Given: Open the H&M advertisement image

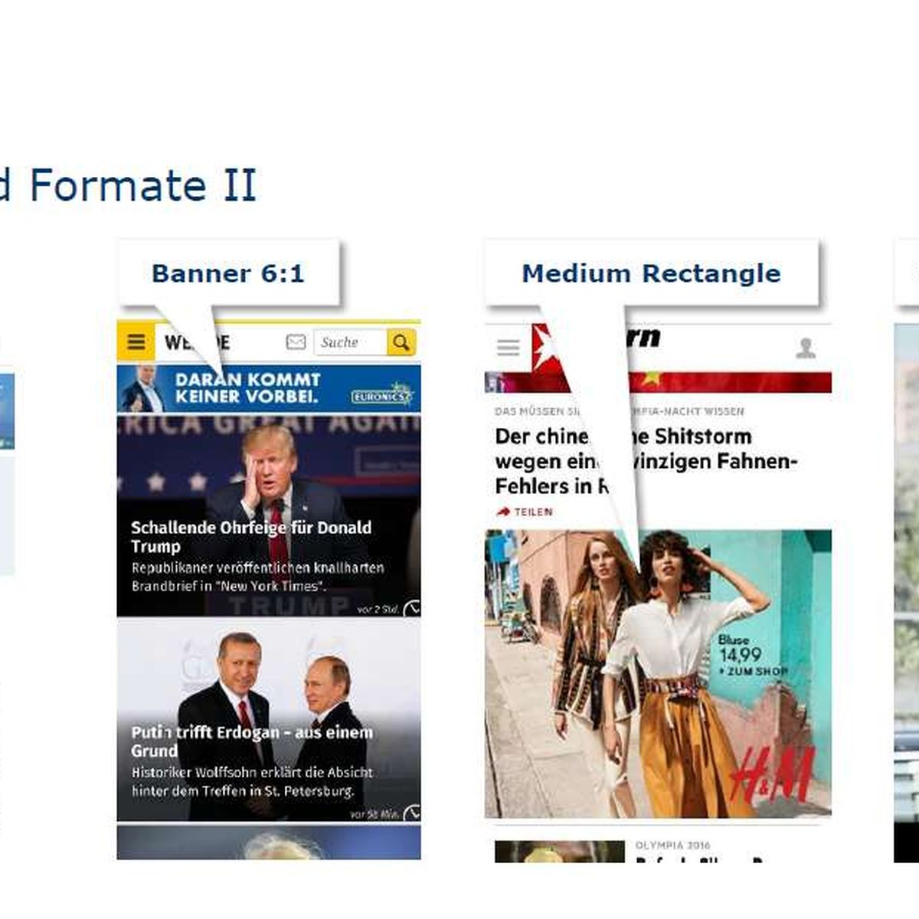Looking at the screenshot, I should pyautogui.click(x=658, y=674).
